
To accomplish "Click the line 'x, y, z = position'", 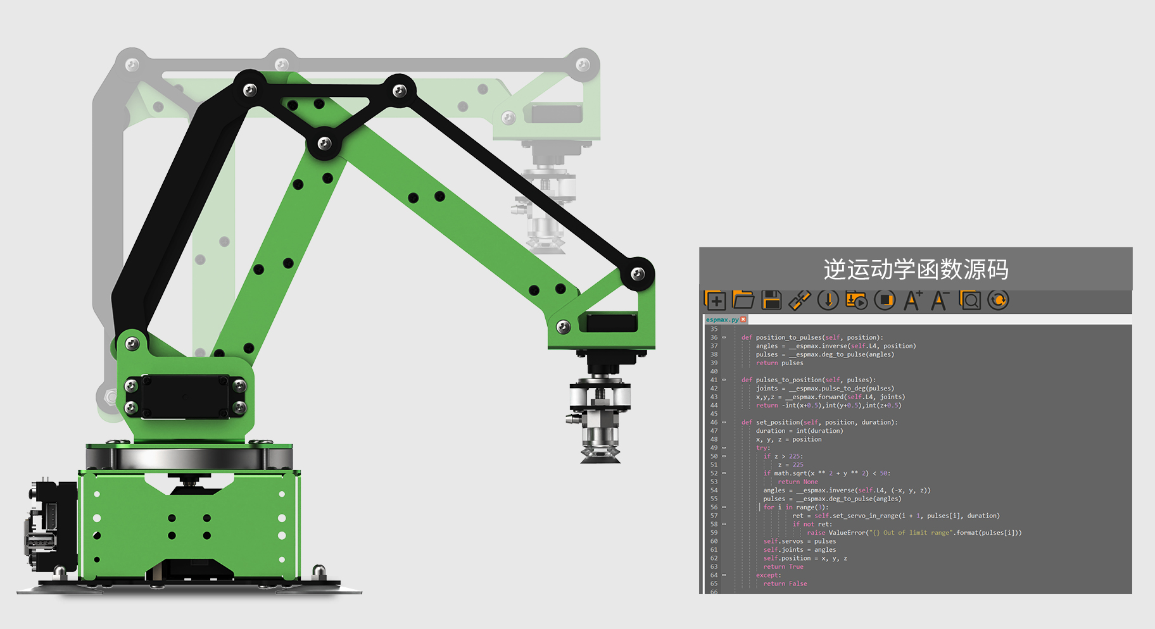I will click(788, 439).
